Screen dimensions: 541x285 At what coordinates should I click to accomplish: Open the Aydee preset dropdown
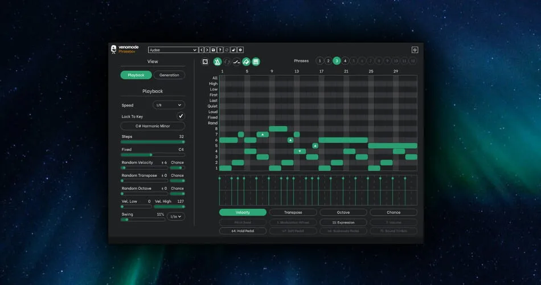coord(173,50)
